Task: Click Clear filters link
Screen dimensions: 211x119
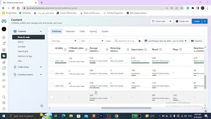Action: coord(108,41)
